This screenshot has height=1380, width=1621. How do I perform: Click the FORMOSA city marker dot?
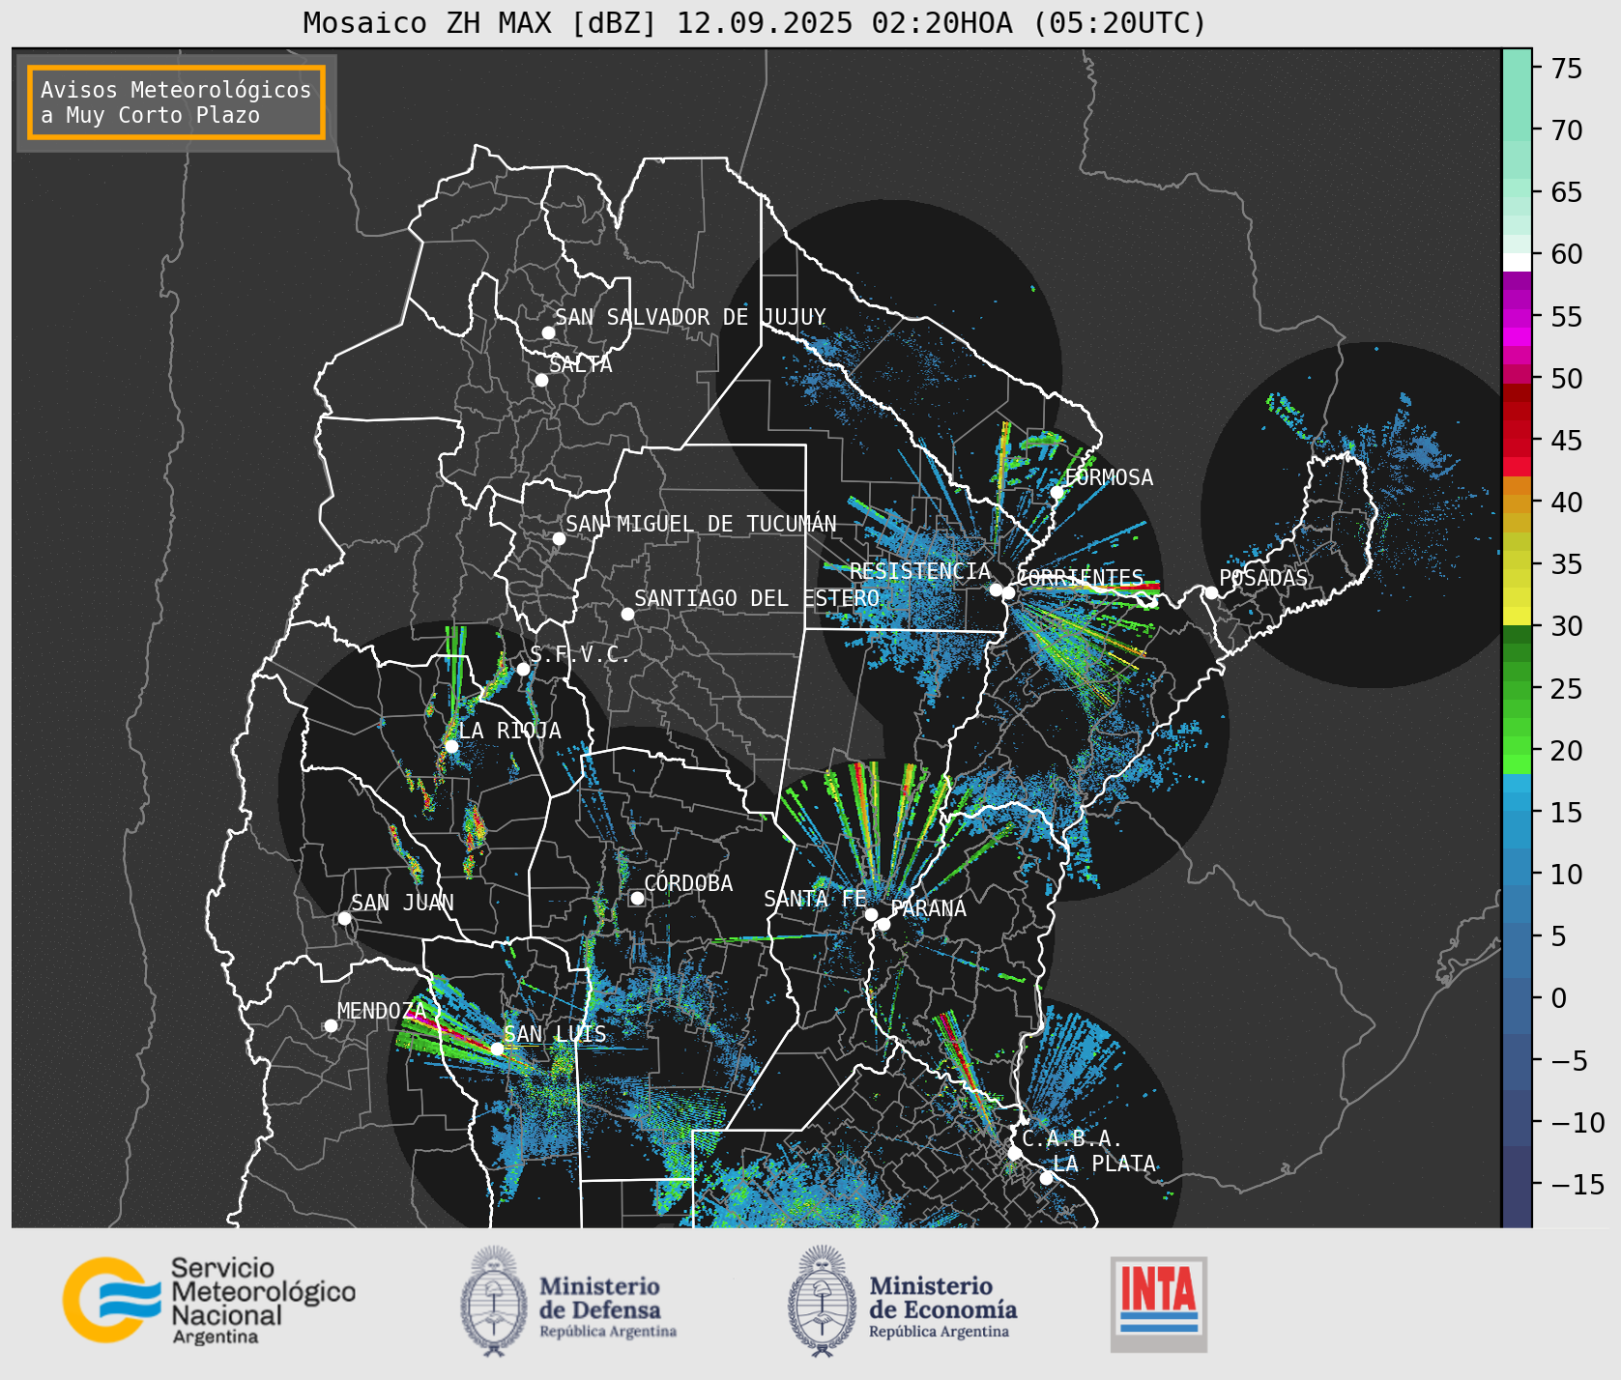1057,492
